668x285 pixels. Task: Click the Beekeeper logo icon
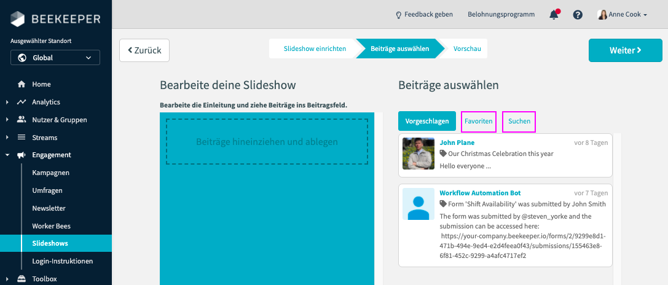tap(18, 19)
